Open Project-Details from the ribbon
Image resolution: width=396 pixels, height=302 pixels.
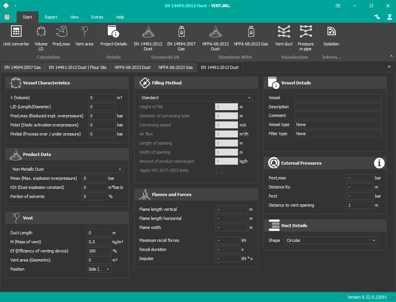(113, 36)
